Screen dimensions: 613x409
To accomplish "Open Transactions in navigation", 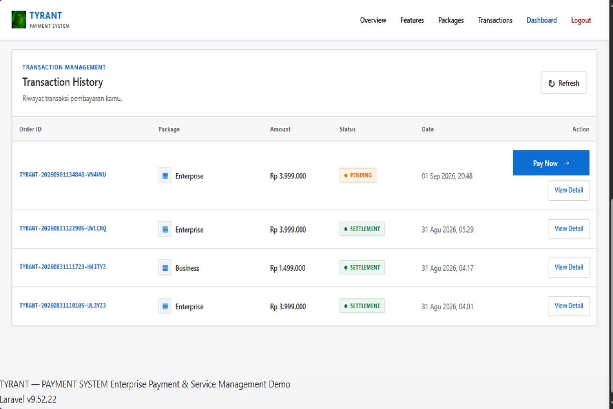I will tap(495, 20).
